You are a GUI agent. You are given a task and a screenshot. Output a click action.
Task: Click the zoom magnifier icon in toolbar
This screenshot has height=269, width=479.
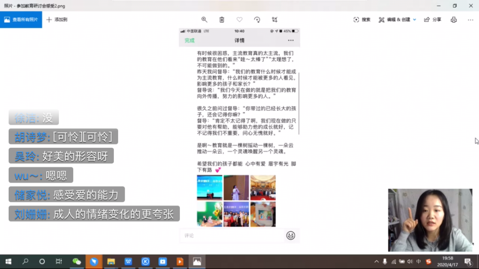[204, 20]
